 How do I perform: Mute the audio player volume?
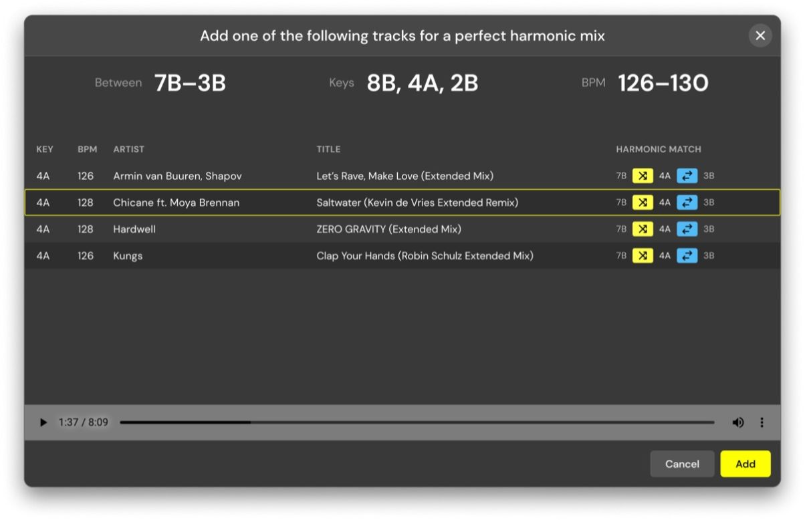tap(737, 422)
